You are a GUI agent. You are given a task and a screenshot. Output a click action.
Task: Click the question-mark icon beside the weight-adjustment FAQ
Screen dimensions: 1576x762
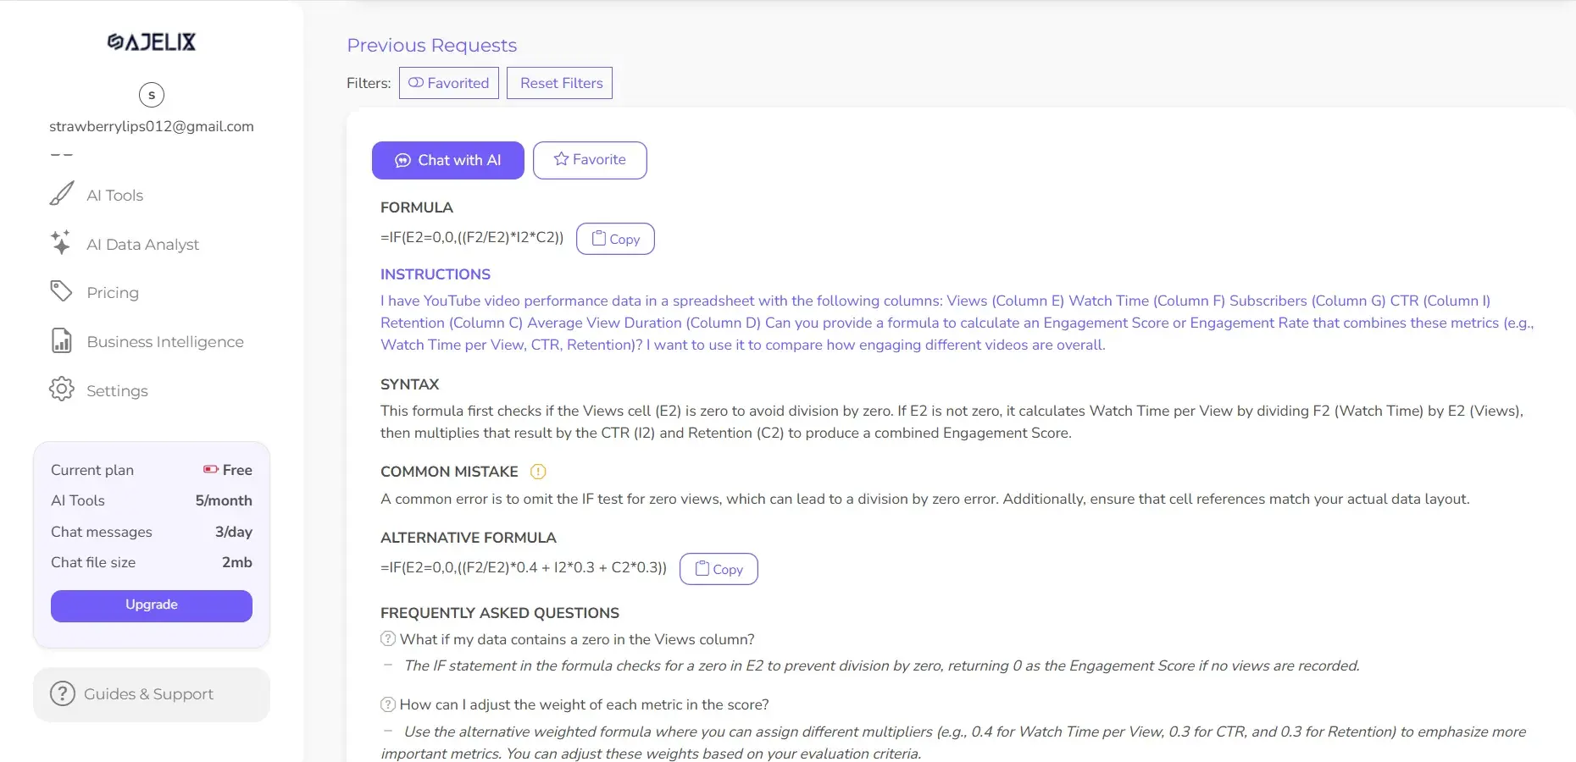tap(387, 704)
